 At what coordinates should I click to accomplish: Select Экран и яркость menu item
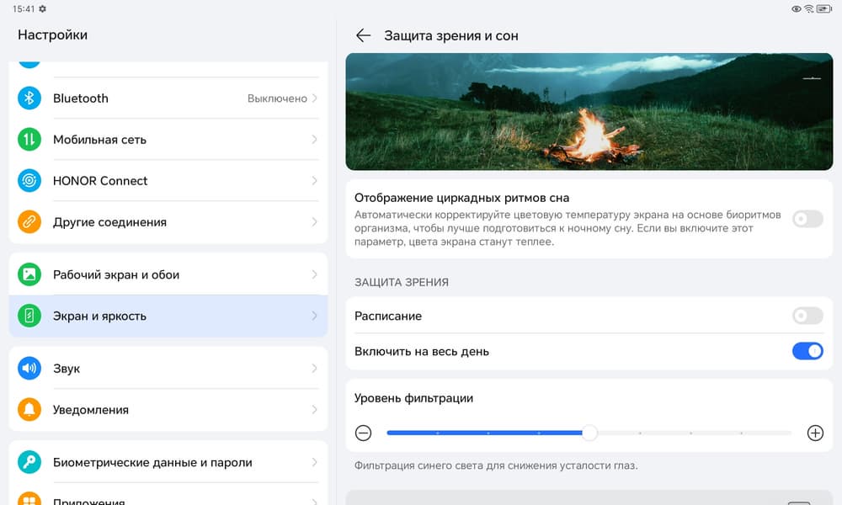click(168, 316)
